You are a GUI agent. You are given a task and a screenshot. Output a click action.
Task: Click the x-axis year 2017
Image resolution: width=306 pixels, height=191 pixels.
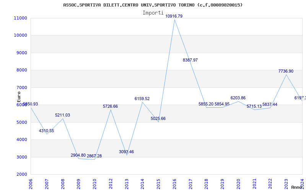[x=190, y=184]
